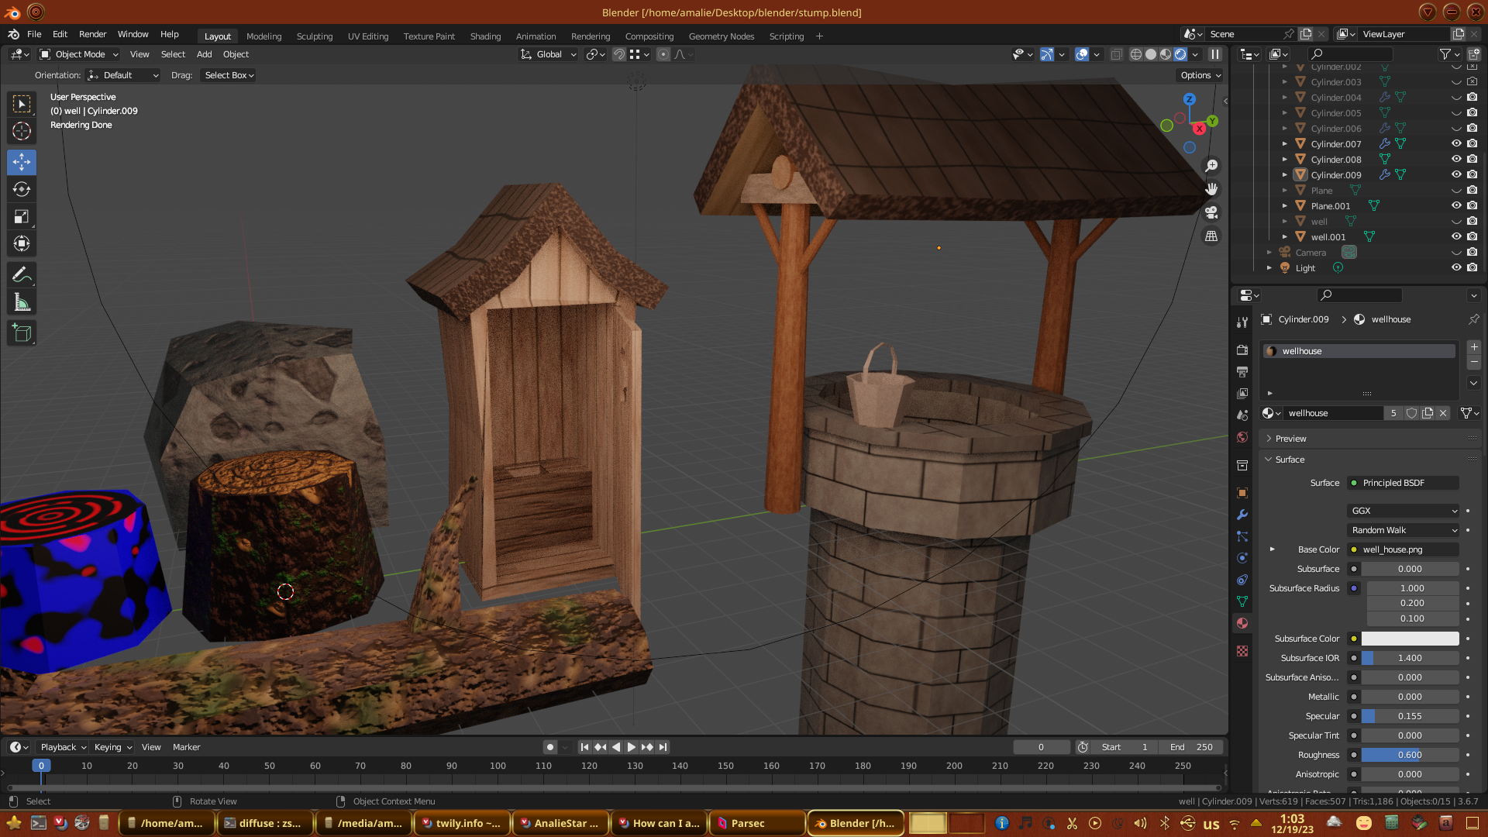The height and width of the screenshot is (837, 1488).
Task: Click the Principled BSDF surface button
Action: (x=1404, y=483)
